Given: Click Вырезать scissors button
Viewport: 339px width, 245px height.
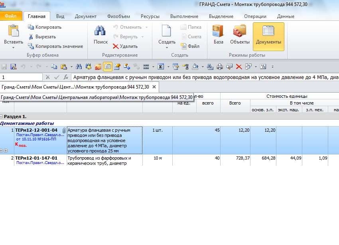Looking at the screenshot, I should [x=42, y=37].
